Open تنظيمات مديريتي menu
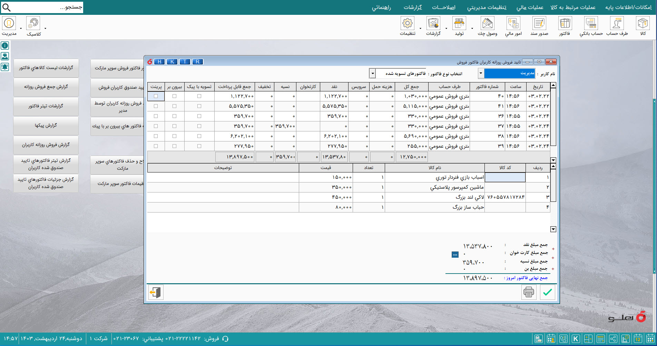 click(487, 7)
